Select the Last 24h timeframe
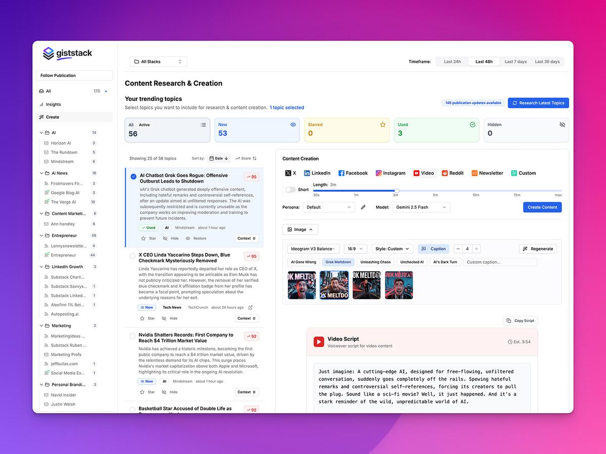This screenshot has width=606, height=454. pos(452,62)
